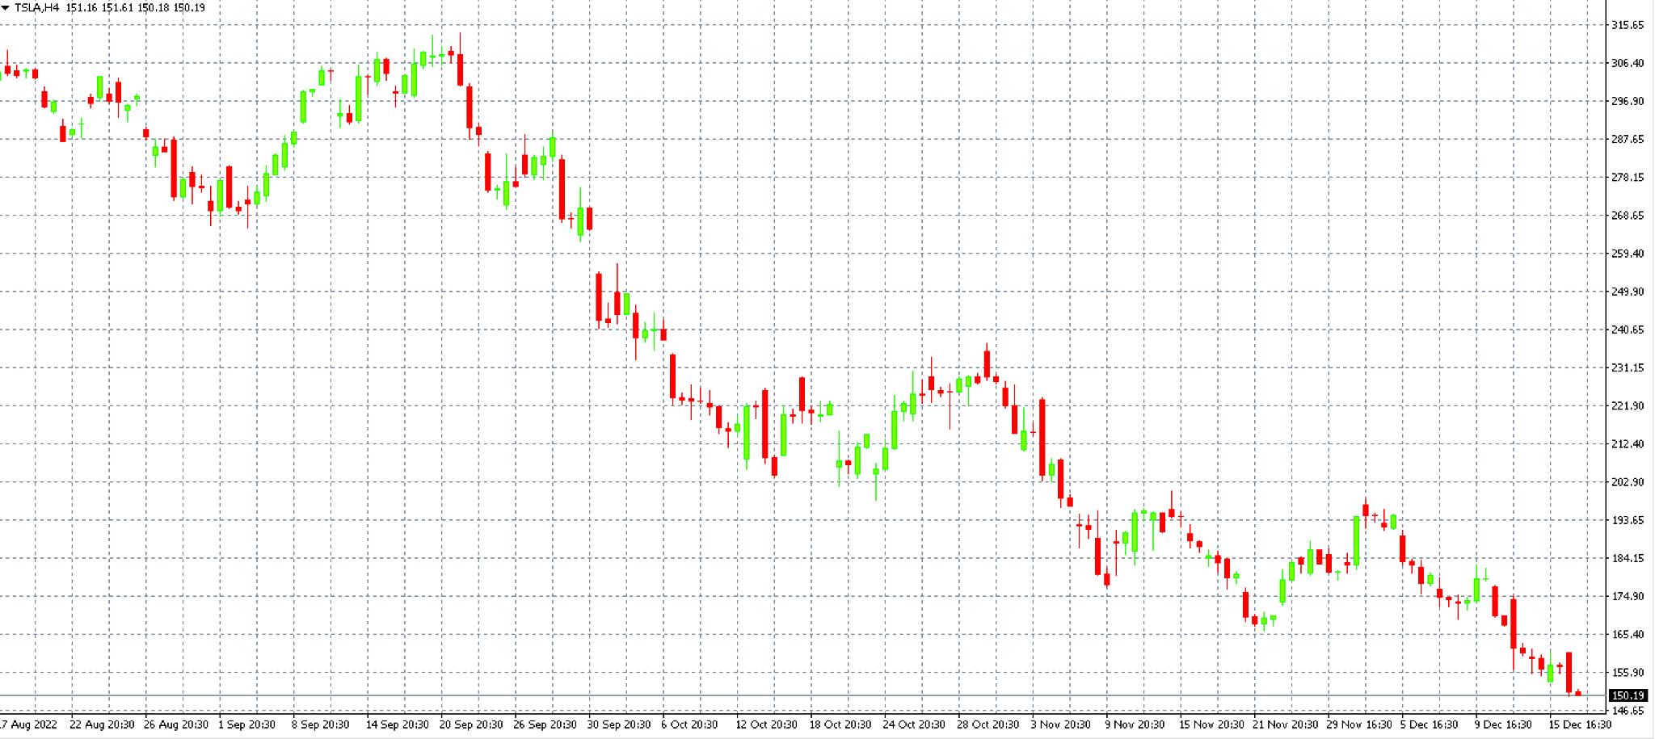Click the 6 Oct 20:30 time label

[689, 724]
